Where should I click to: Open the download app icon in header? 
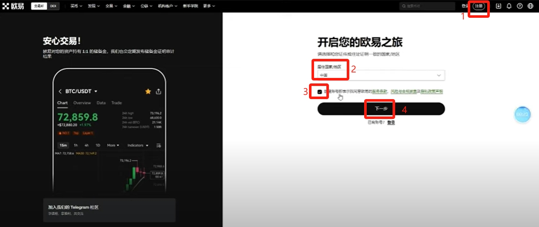(x=499, y=6)
